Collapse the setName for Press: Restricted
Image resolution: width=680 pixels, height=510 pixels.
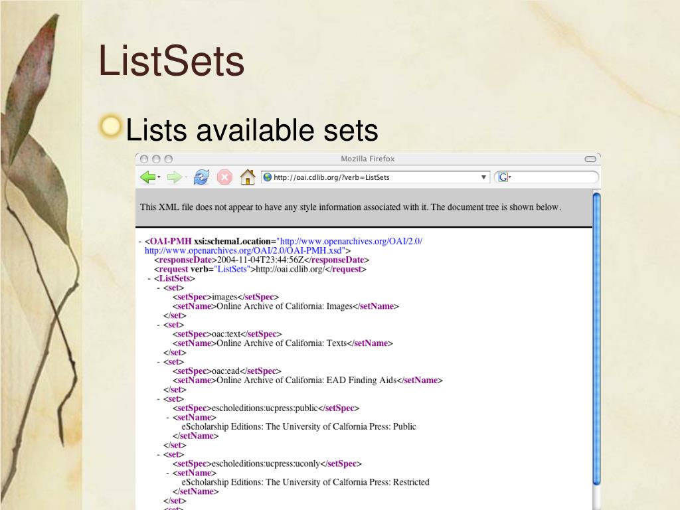tap(168, 473)
